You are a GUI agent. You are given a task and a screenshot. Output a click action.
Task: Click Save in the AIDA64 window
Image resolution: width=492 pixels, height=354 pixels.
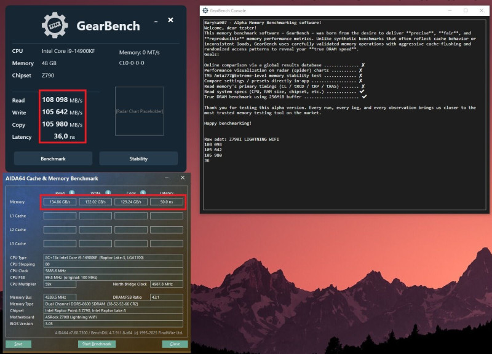pos(18,344)
